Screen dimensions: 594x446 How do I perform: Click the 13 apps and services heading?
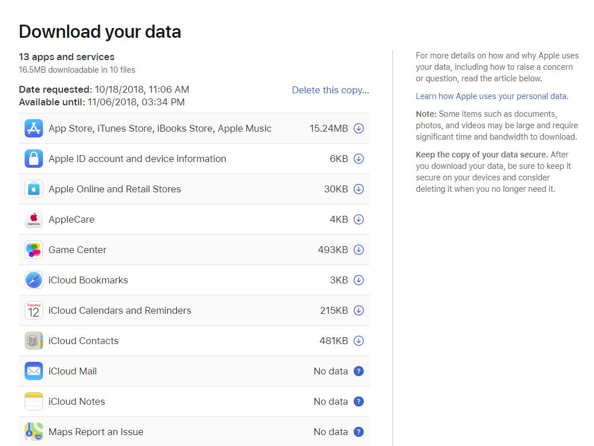(x=66, y=57)
